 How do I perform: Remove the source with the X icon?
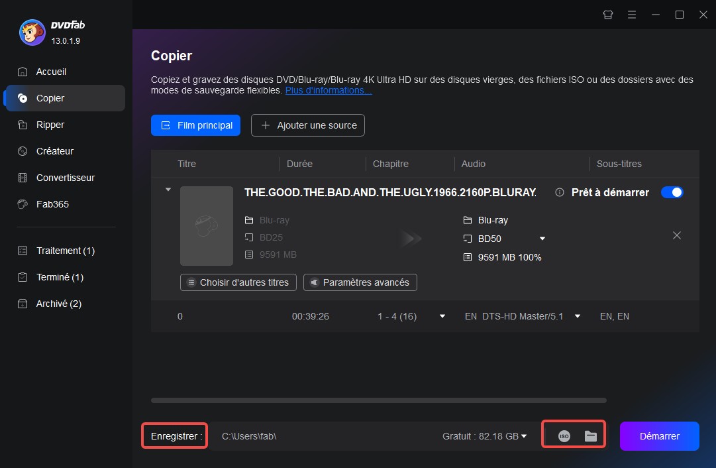coord(677,235)
